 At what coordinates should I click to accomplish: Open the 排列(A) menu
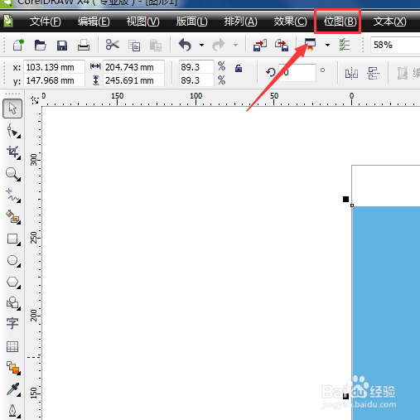coord(240,22)
